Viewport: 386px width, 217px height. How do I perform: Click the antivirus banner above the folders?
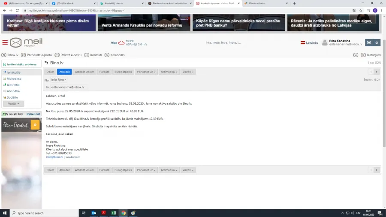click(21, 64)
